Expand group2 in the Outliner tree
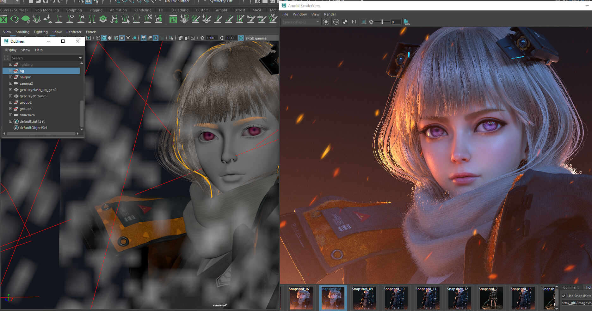Viewport: 592px width, 311px height. point(10,102)
